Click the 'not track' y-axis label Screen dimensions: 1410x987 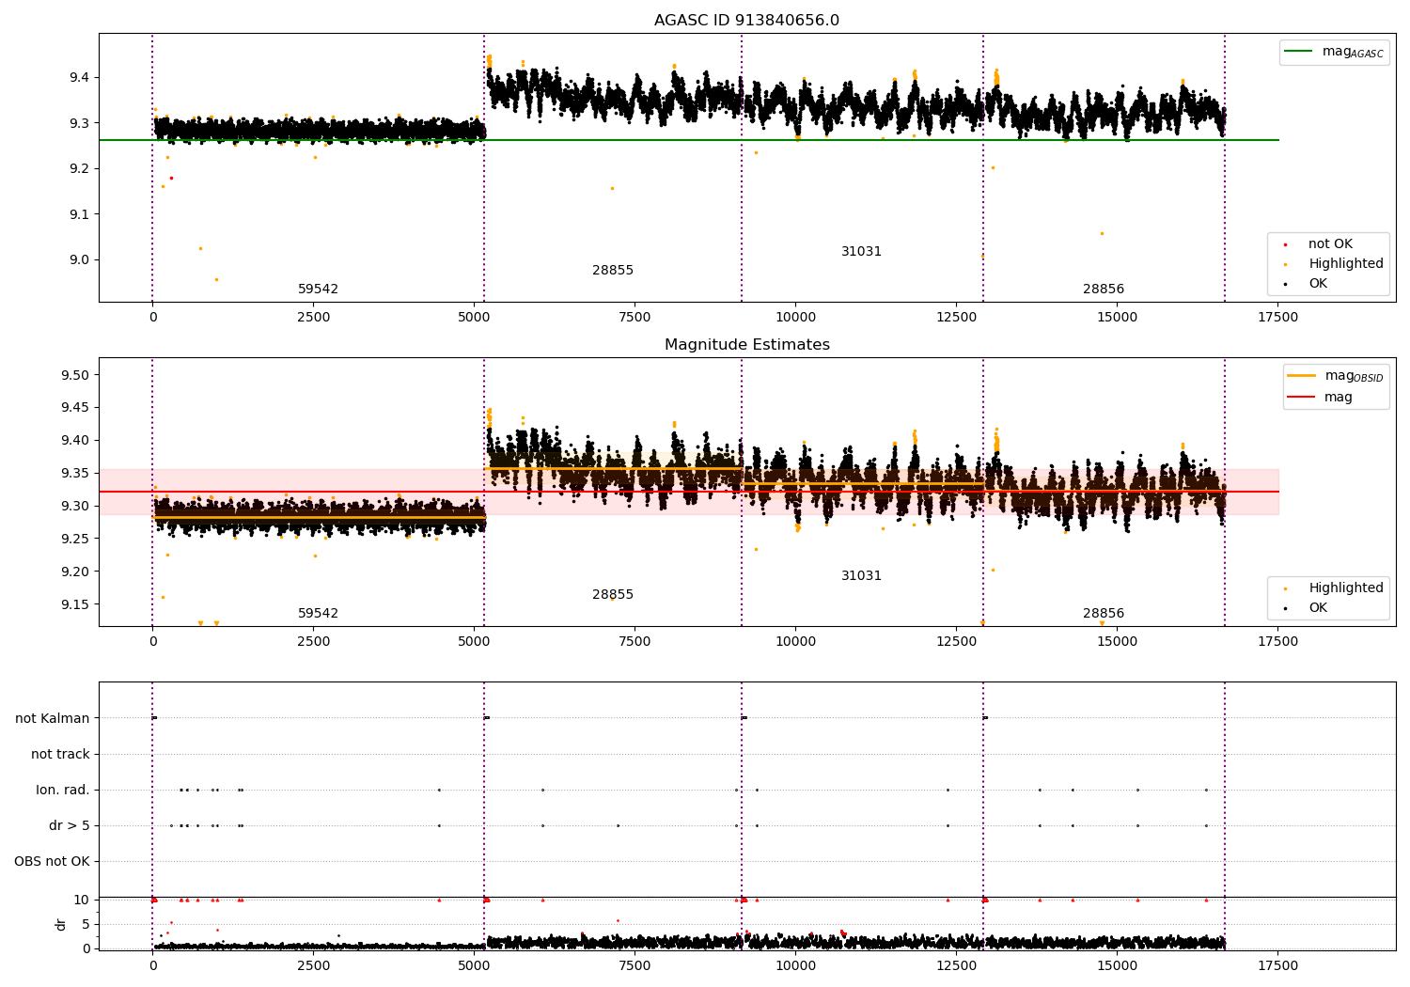pyautogui.click(x=60, y=754)
